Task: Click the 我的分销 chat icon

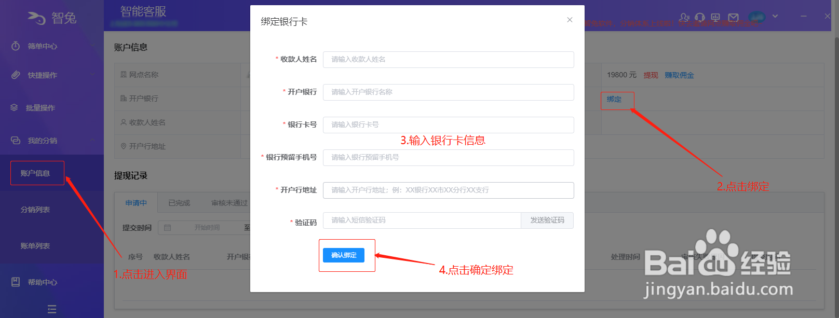Action: click(x=16, y=140)
